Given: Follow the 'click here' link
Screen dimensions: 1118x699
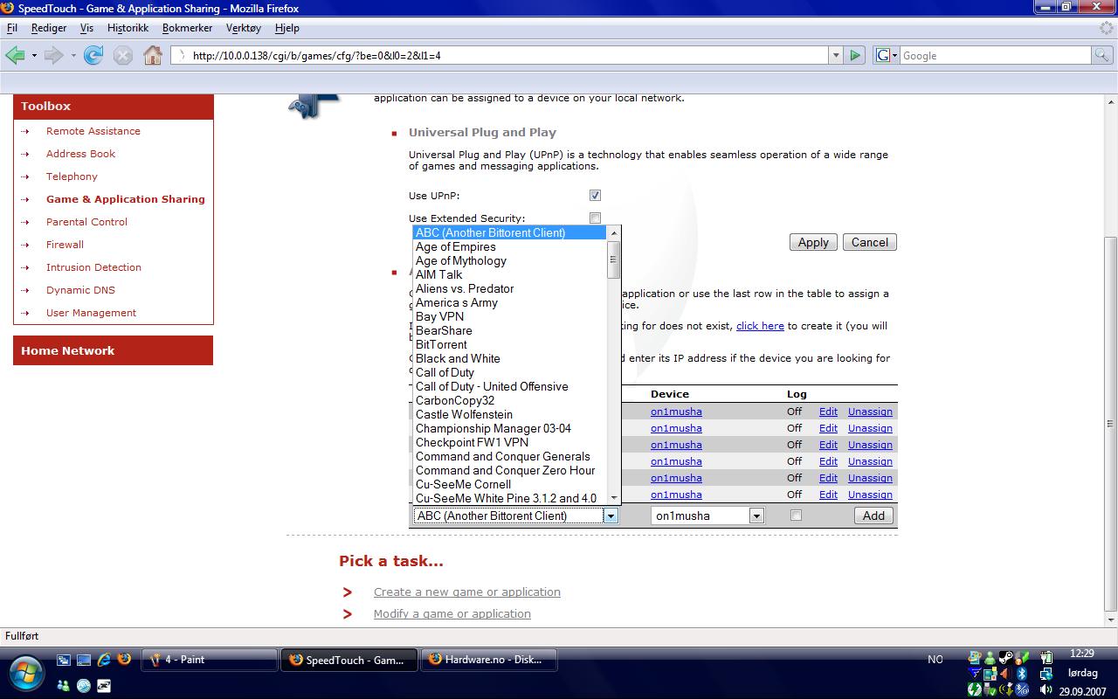Looking at the screenshot, I should click(x=760, y=326).
